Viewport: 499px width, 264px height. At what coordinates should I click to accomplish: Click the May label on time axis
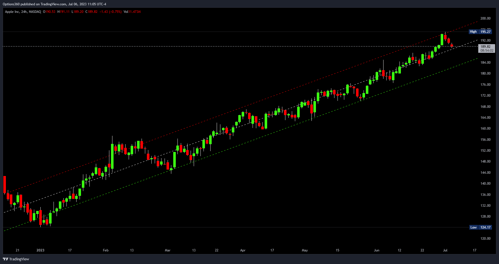coord(305,250)
